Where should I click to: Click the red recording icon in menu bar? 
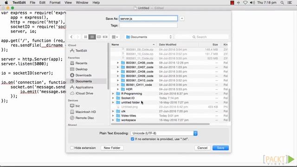[232, 2]
